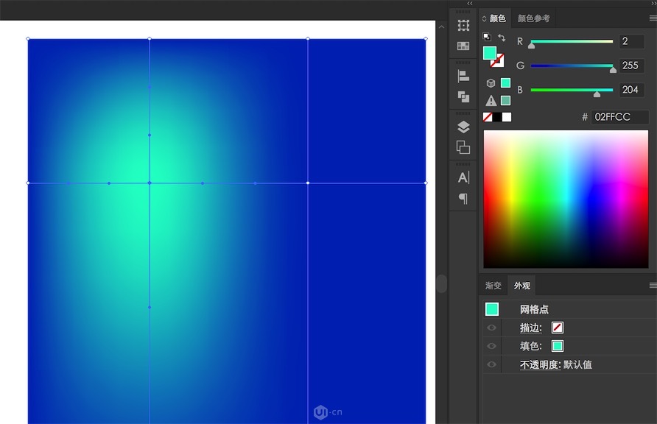This screenshot has height=424, width=657.
Task: Open the Character panel icon
Action: (x=463, y=177)
